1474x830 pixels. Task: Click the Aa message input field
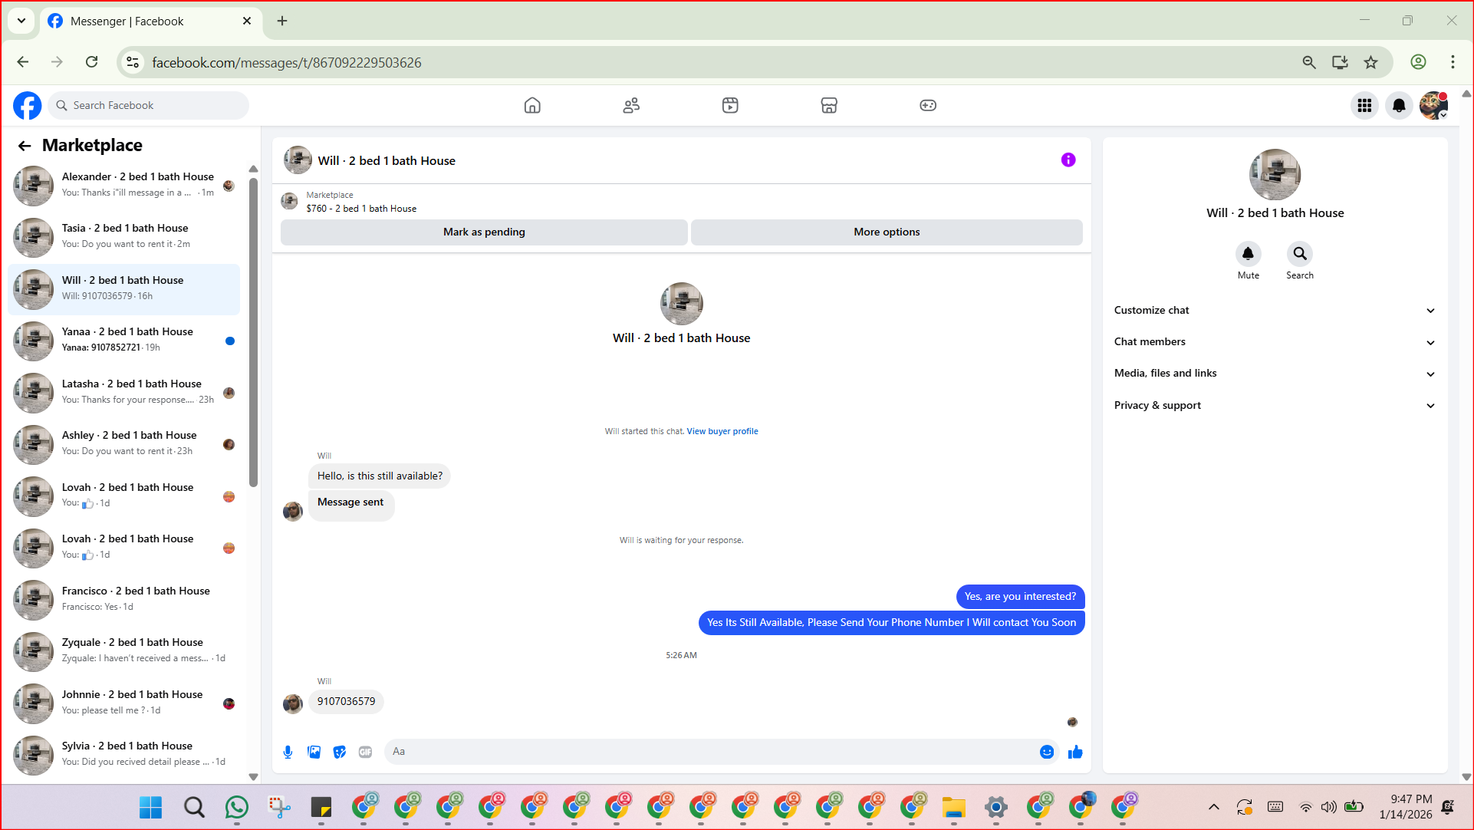tap(709, 752)
